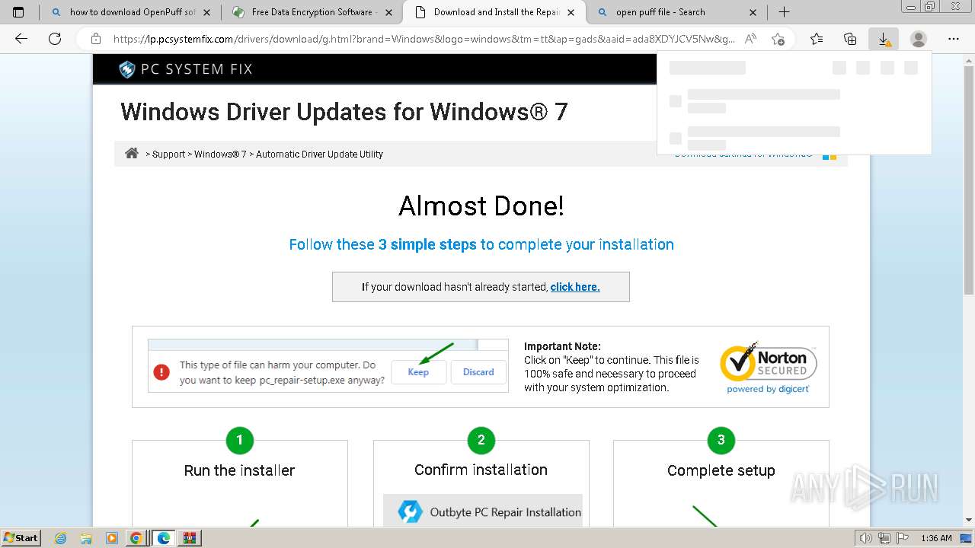The height and width of the screenshot is (548, 975).
Task: Open the Windows® 7 breadcrumb link
Action: click(x=220, y=154)
